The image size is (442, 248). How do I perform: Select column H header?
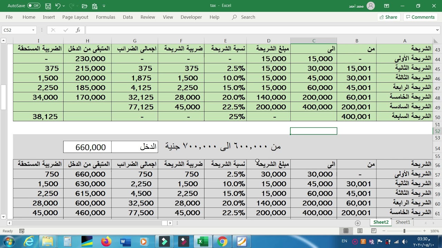87,41
